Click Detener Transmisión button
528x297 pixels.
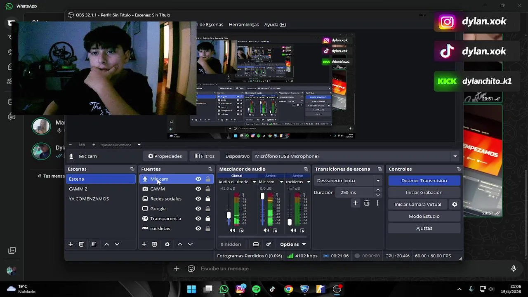[424, 181]
